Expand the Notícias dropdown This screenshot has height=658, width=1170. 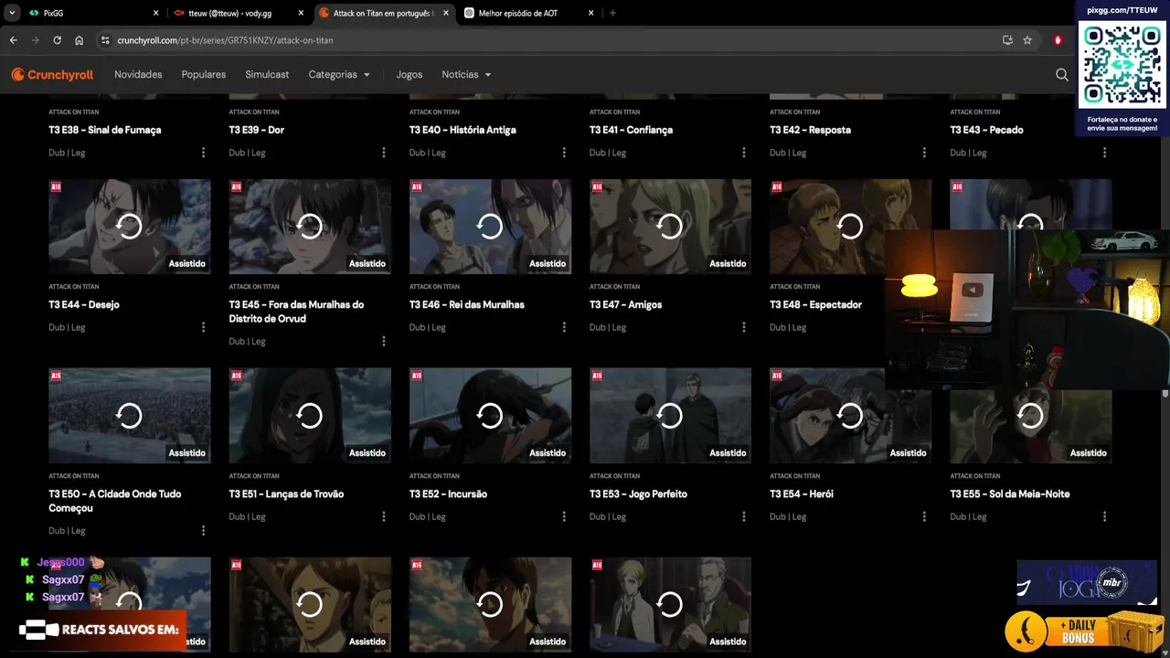[x=466, y=75]
